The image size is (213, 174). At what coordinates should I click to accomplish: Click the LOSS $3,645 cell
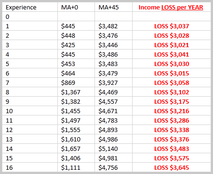[172, 167]
